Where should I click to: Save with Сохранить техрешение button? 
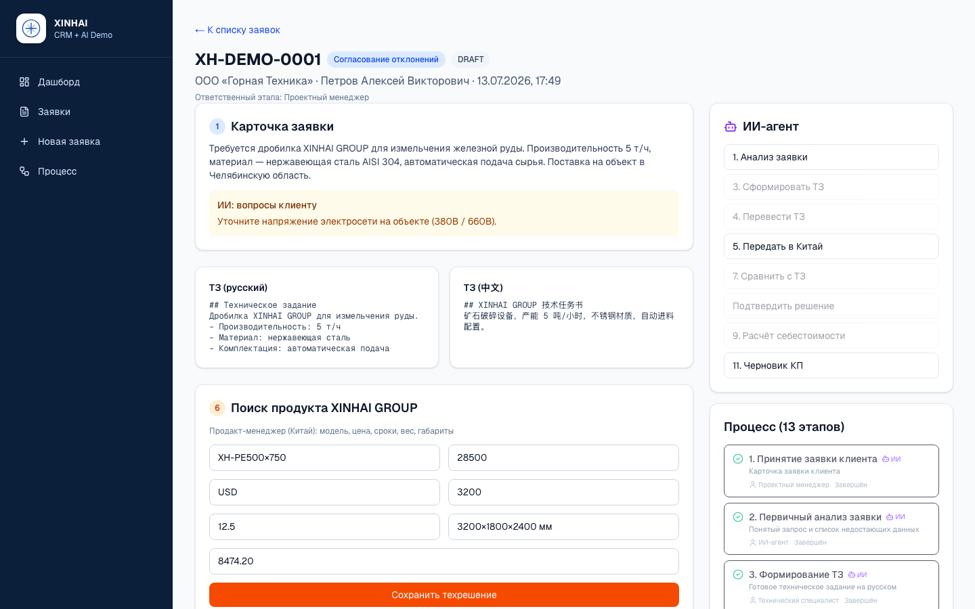(x=444, y=595)
